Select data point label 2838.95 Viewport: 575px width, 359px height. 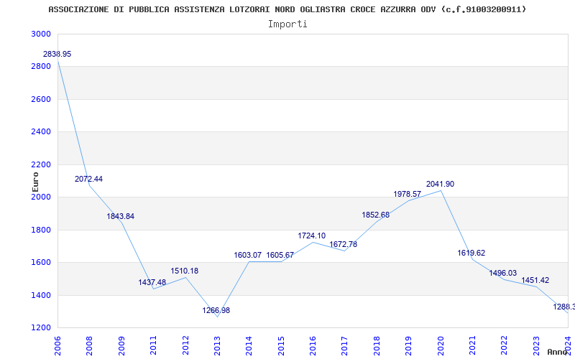tap(57, 55)
